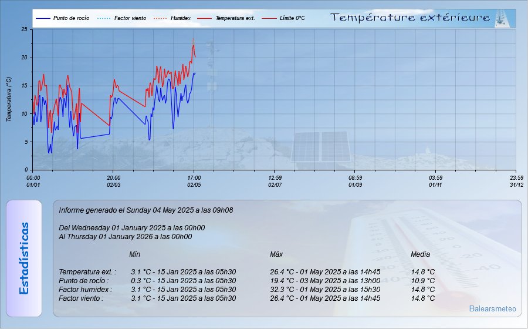Click the Température extérieure chart title
Image resolution: width=528 pixels, height=329 pixels.
point(410,18)
